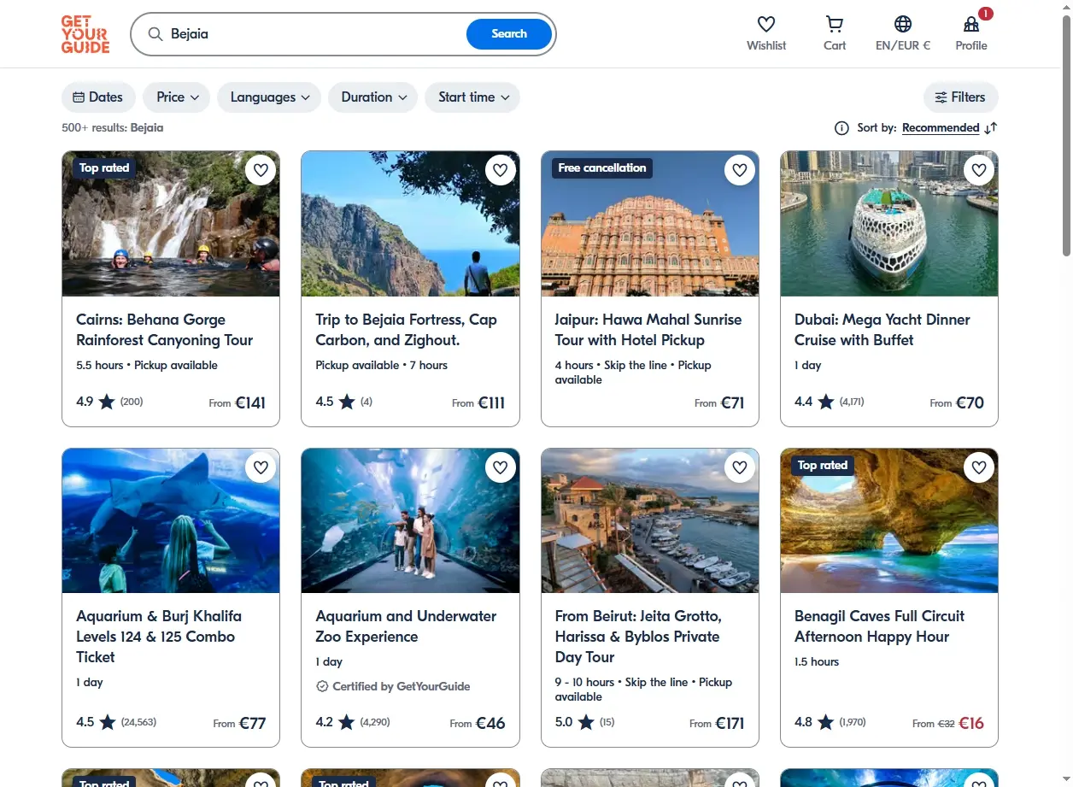Open Aquarium & Burj Khalifa Combo Ticket title
The height and width of the screenshot is (787, 1073).
click(x=159, y=637)
